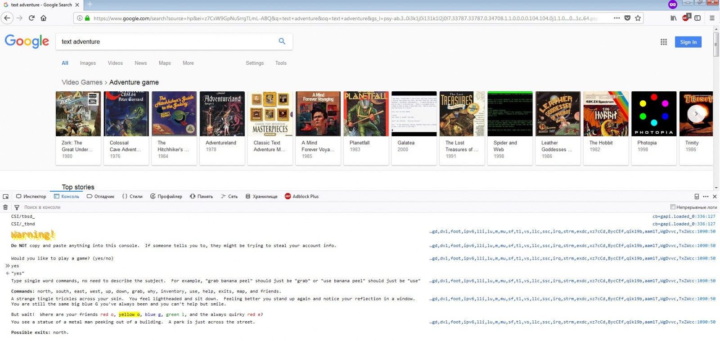Toggle the browser sidebar icon
This screenshot has width=720, height=341.
point(697,18)
